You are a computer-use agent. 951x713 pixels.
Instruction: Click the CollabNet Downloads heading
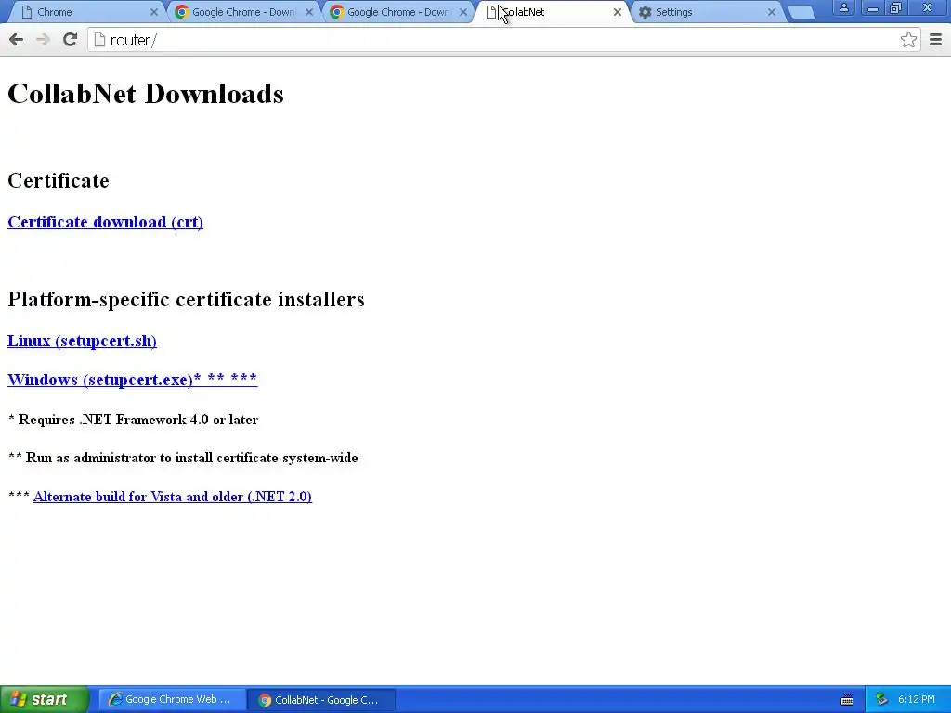[146, 94]
